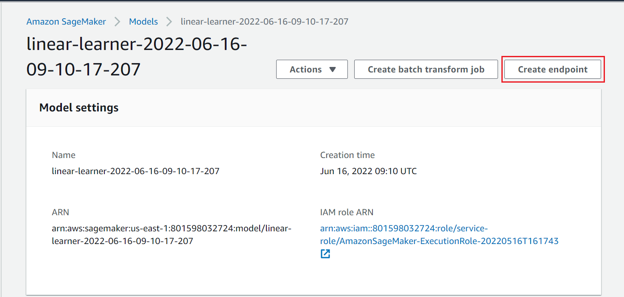624x297 pixels.
Task: Expand the Actions dropdown menu
Action: [312, 69]
